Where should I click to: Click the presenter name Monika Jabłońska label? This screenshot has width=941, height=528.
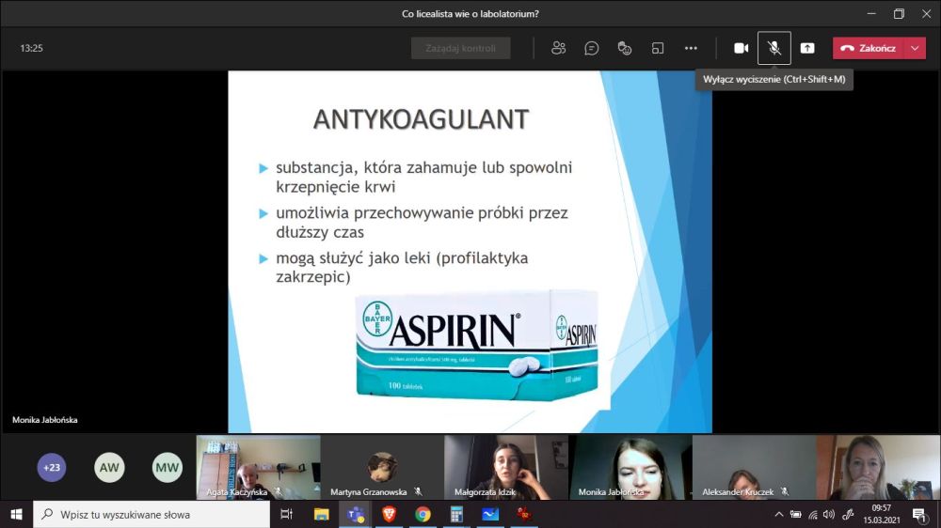45,420
